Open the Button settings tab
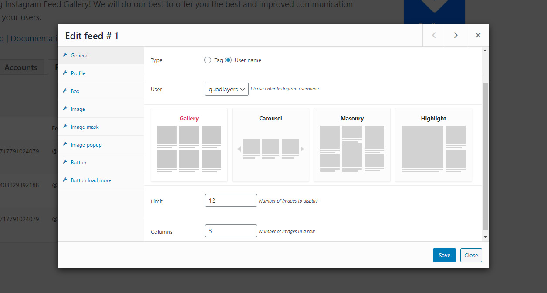This screenshot has height=293, width=547. (101, 163)
